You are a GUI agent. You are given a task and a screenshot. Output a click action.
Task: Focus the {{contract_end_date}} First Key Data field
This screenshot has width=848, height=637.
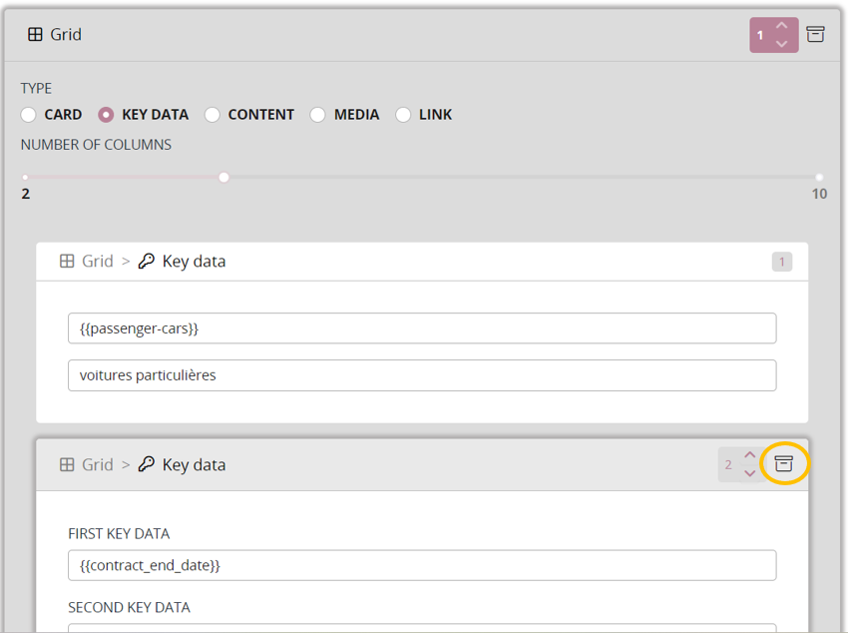[x=421, y=565]
